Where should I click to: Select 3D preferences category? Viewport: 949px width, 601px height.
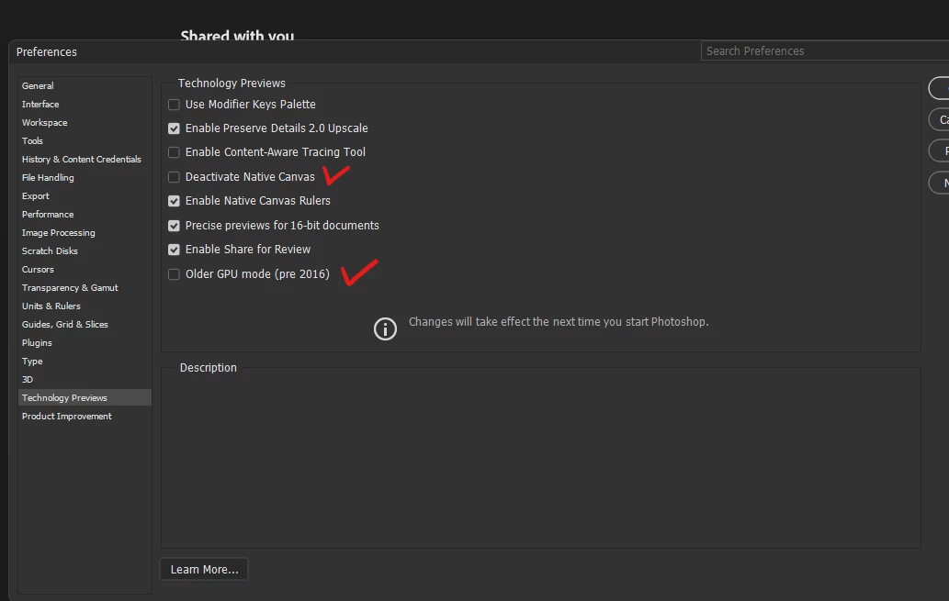(85, 379)
